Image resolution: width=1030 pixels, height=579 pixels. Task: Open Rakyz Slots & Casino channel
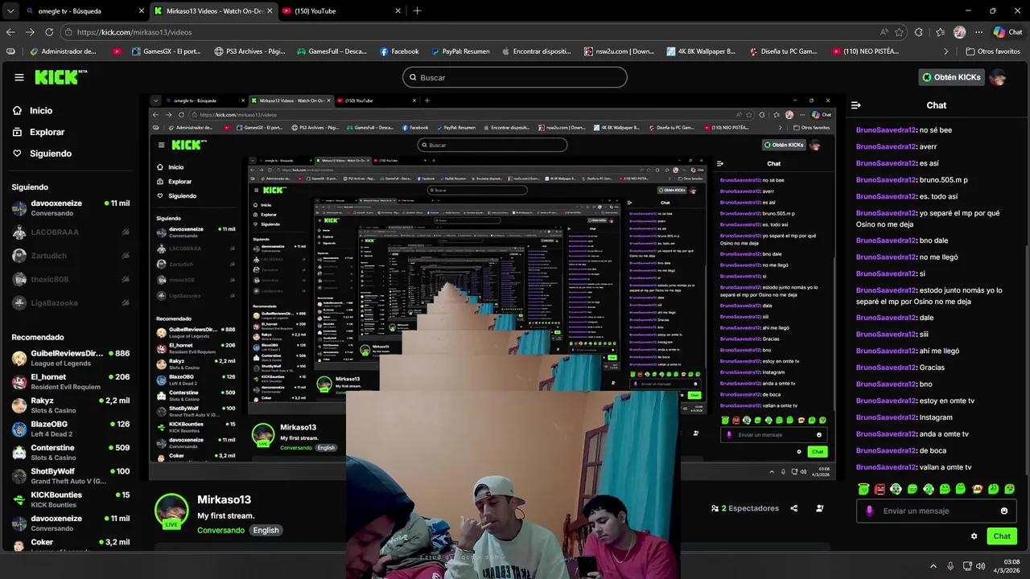[71, 405]
